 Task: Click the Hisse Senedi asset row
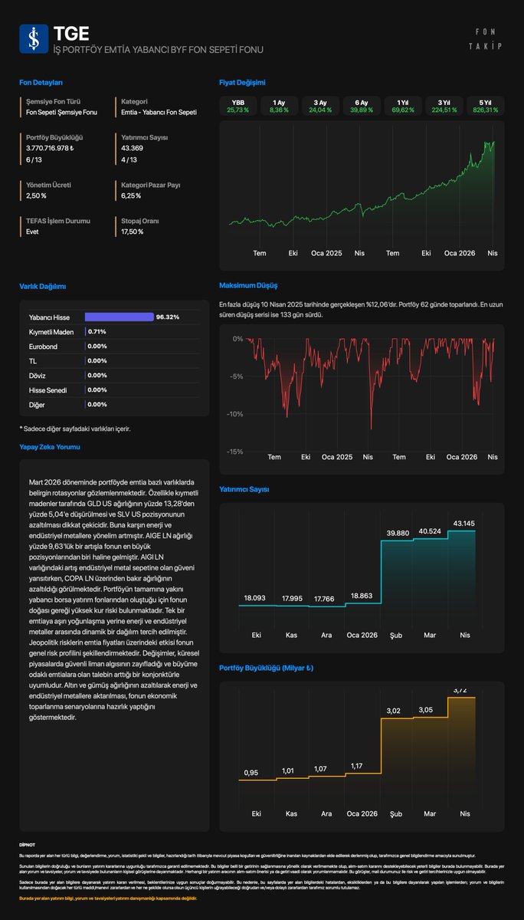(113, 389)
